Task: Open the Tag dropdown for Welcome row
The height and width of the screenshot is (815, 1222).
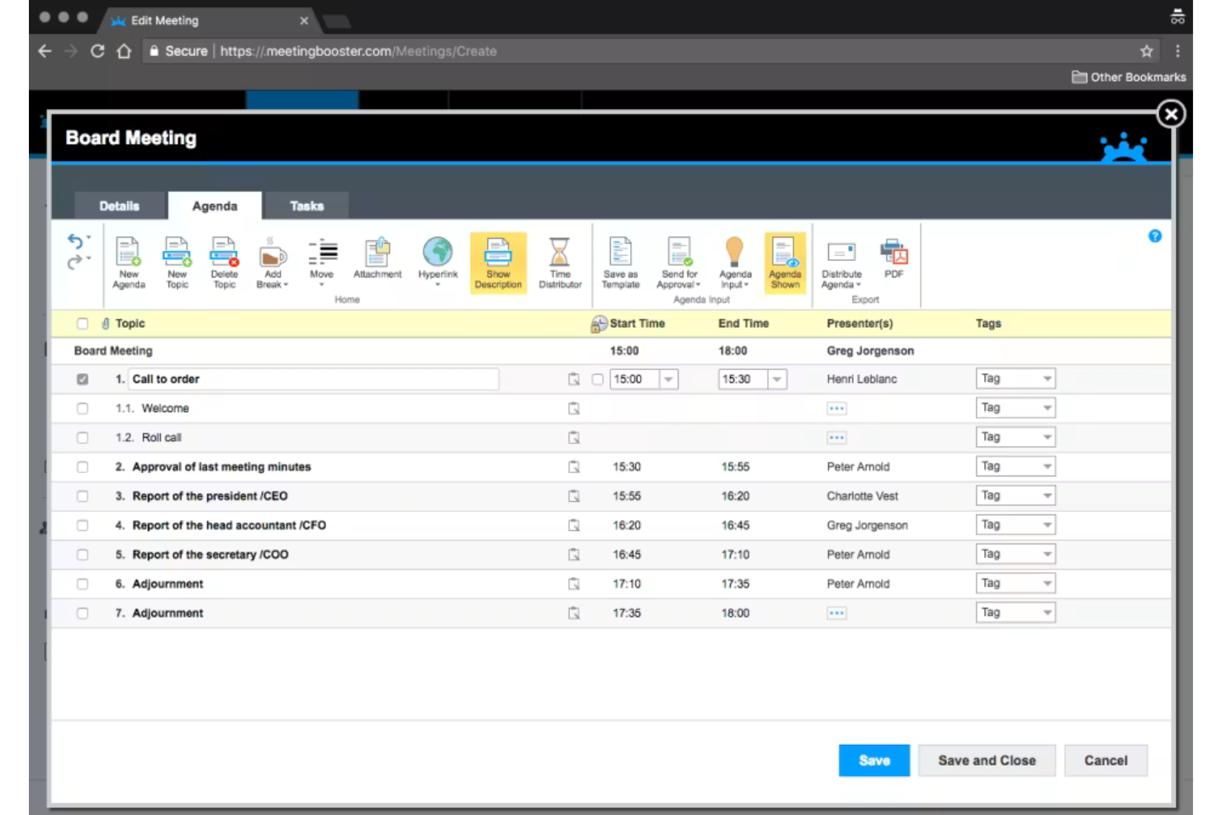Action: coord(1016,407)
